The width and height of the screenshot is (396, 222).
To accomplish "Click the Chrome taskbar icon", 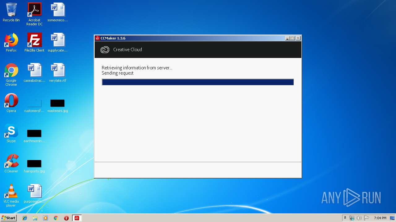I will click(x=56, y=218).
